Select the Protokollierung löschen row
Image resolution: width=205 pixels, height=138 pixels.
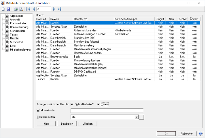point(118,60)
